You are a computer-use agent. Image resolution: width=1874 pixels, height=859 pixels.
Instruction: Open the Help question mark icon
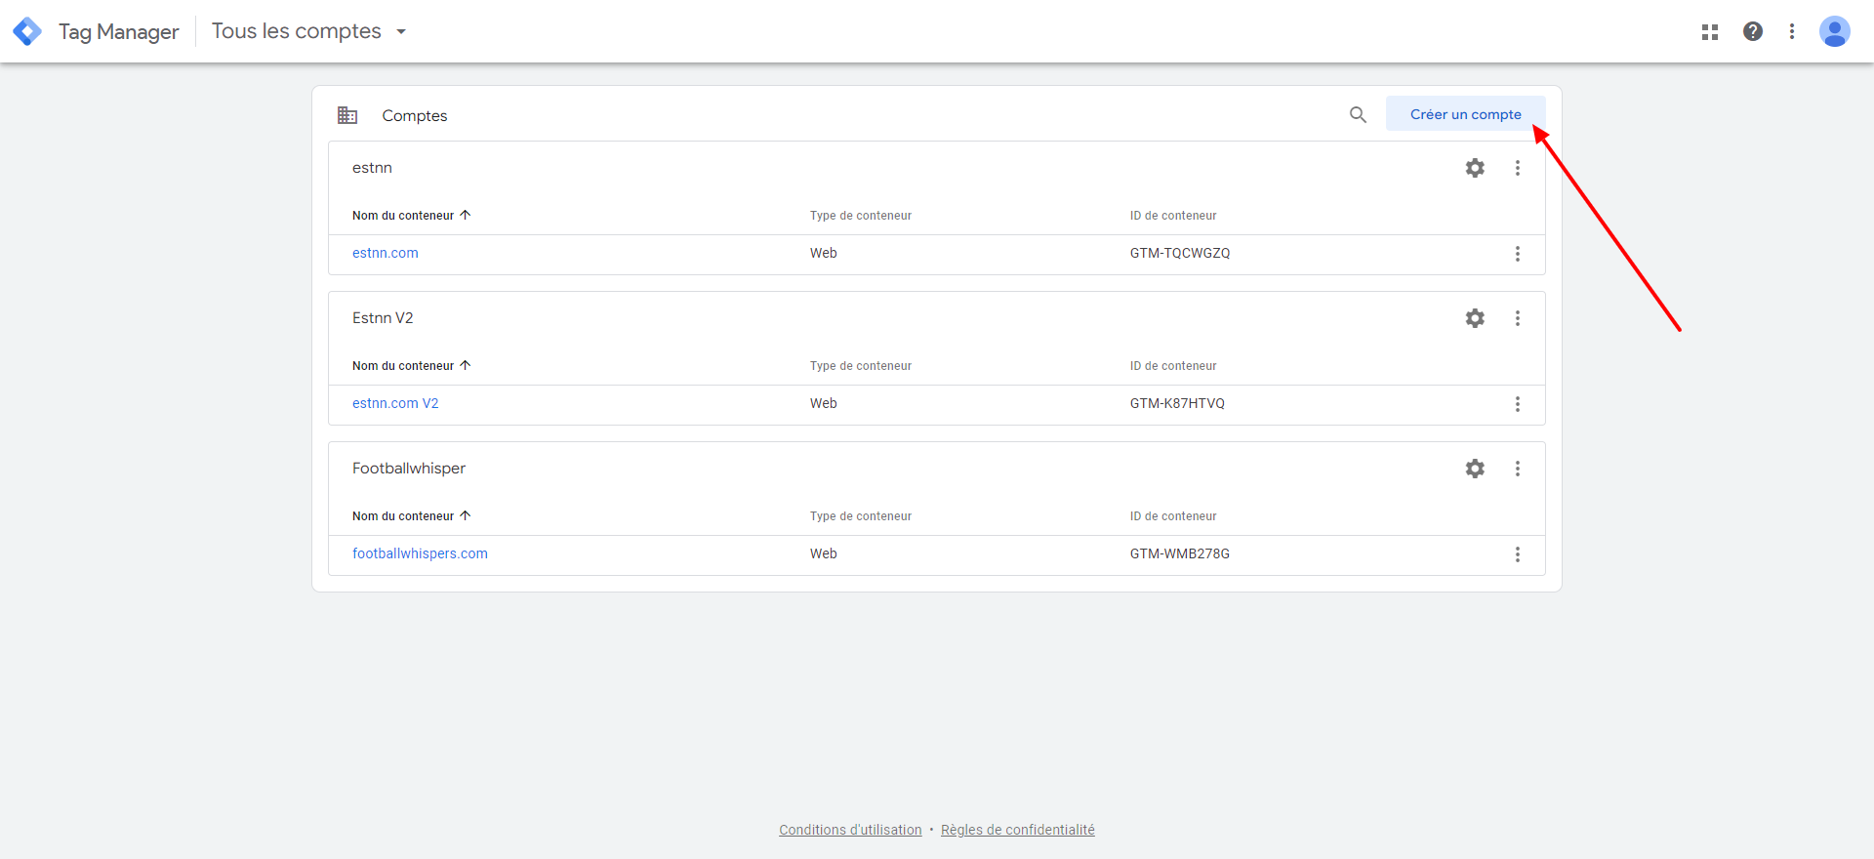1753,31
